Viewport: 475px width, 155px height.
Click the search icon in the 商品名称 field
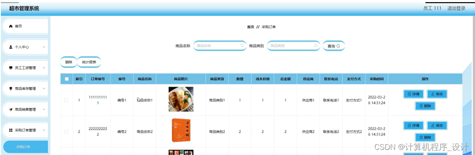point(242,46)
